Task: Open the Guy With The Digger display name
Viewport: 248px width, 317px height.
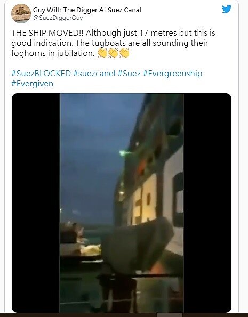Action: 87,10
